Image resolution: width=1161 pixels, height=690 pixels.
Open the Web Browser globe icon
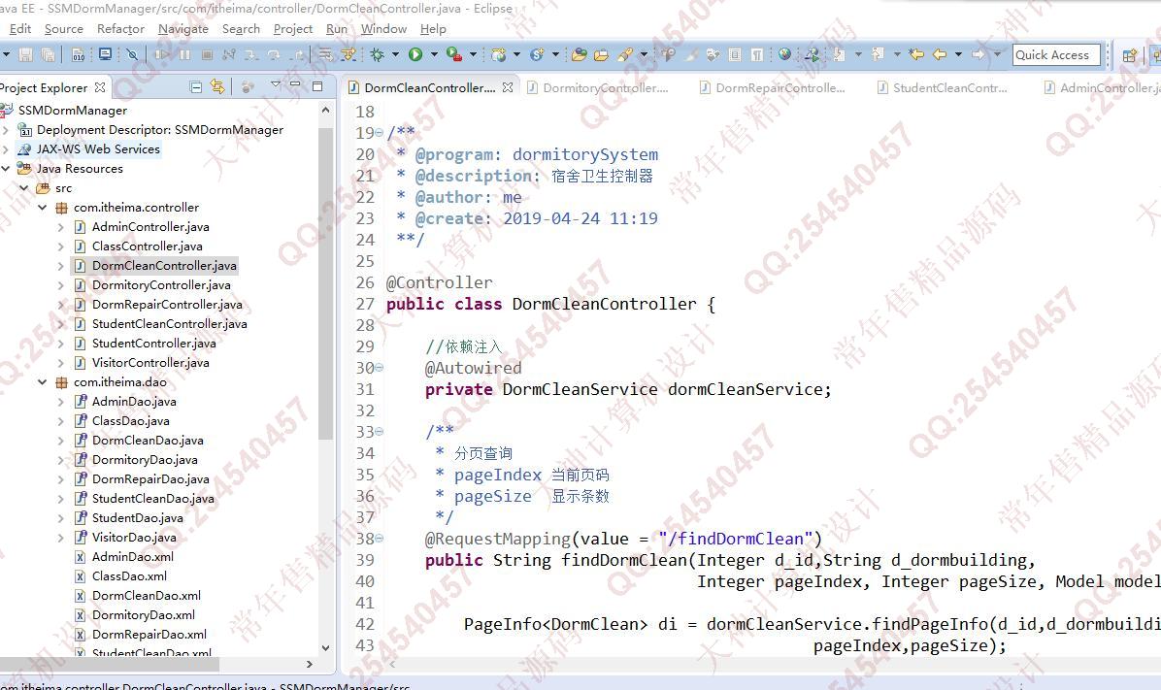coord(785,54)
